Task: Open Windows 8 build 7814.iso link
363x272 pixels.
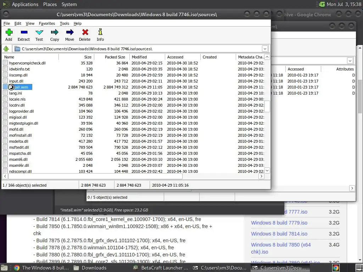Action: (x=279, y=234)
